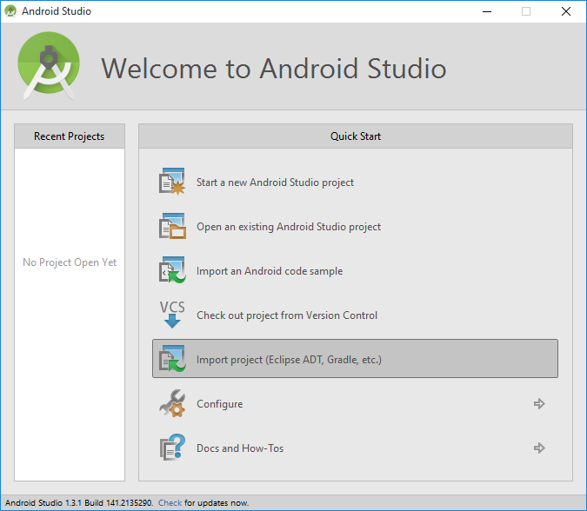Start a new Android Studio project
Screen dimensions: 587x511
click(355, 182)
